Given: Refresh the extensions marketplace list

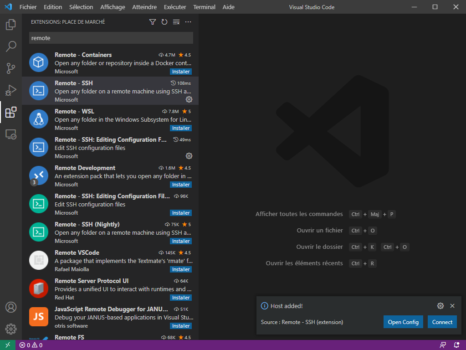Looking at the screenshot, I should [164, 22].
